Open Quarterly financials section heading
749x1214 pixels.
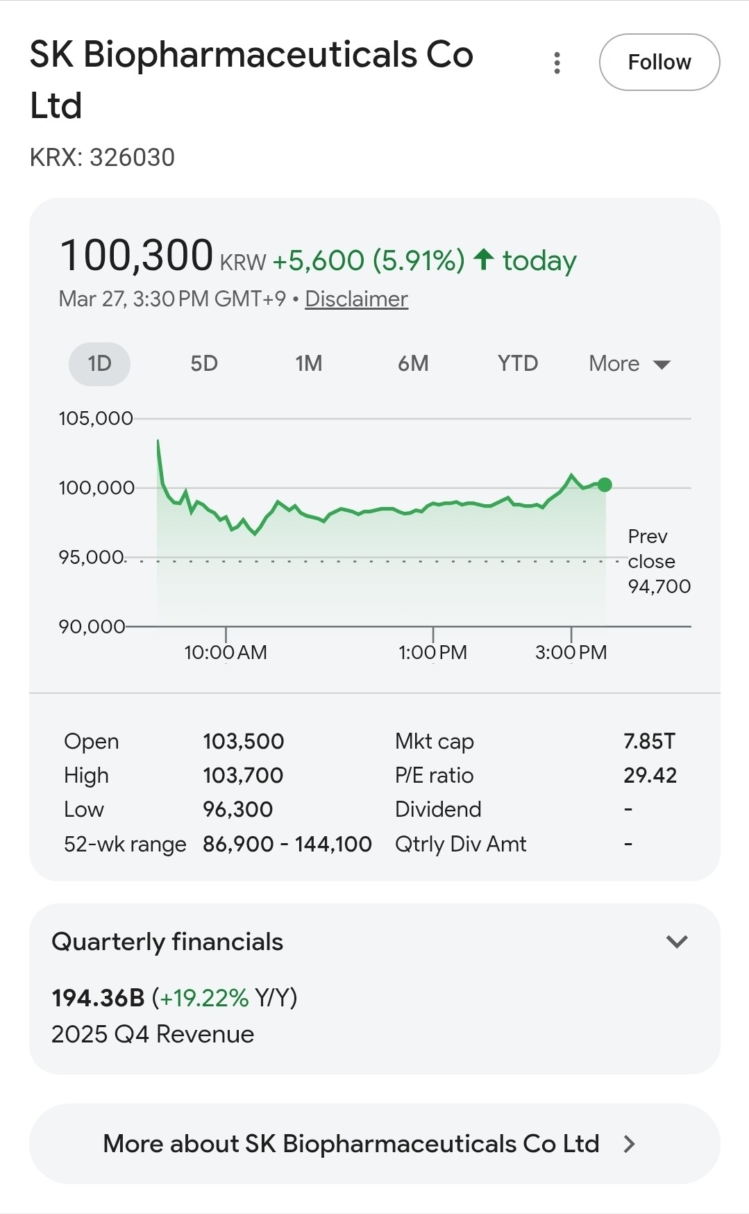[x=167, y=942]
